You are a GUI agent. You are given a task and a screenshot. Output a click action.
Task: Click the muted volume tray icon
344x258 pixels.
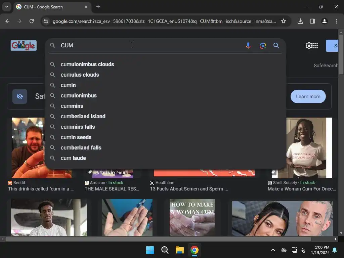303,250
